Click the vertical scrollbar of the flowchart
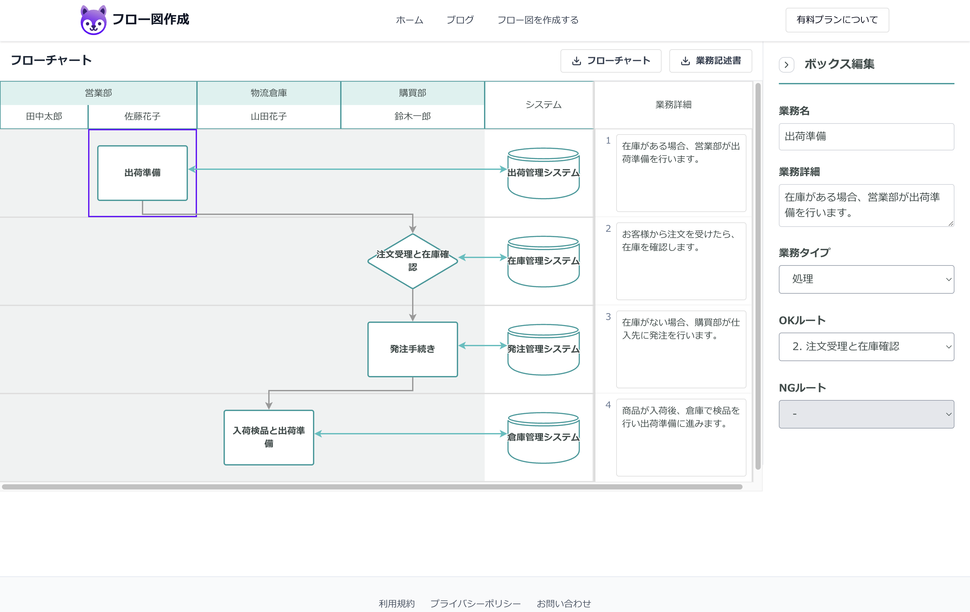 tap(758, 276)
